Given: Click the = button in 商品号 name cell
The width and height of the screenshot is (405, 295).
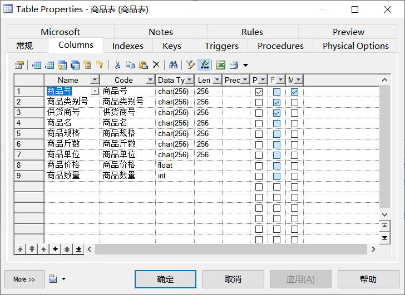Looking at the screenshot, I should point(95,91).
